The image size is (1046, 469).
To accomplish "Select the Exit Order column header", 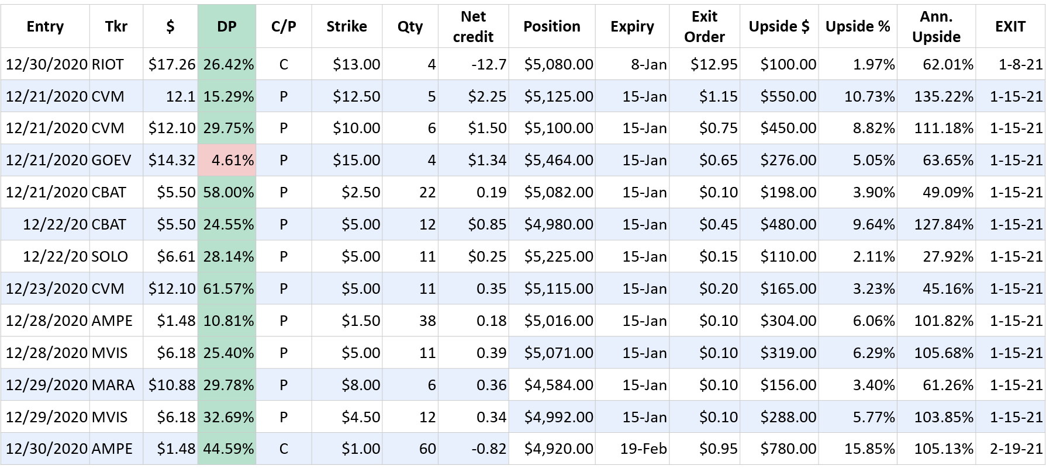I will pyautogui.click(x=705, y=26).
